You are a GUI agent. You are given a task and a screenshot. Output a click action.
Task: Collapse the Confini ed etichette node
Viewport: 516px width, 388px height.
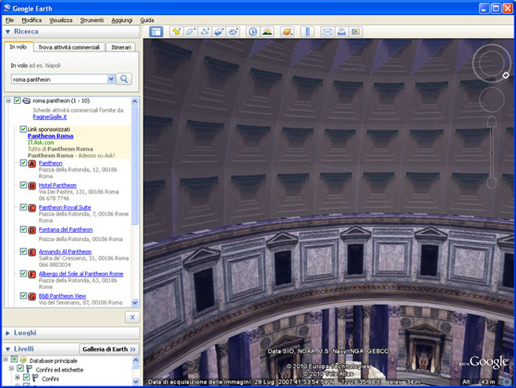(x=12, y=368)
